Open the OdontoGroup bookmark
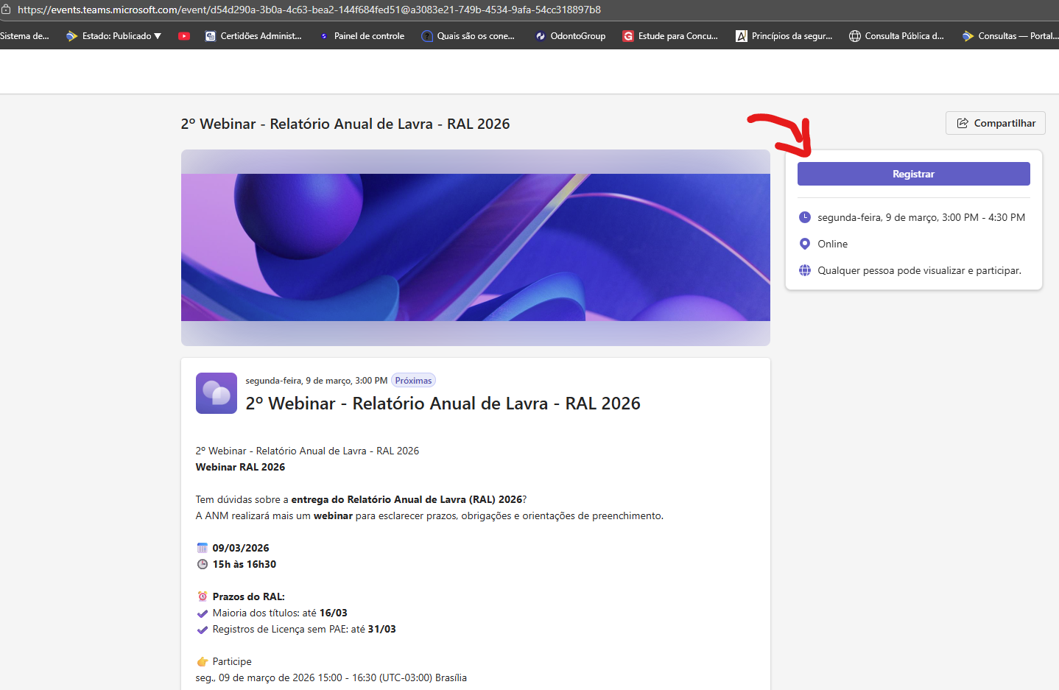The width and height of the screenshot is (1059, 690). tap(570, 35)
